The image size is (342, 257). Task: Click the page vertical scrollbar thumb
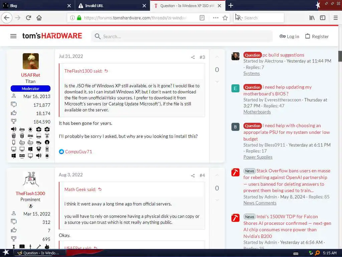[x=340, y=56]
